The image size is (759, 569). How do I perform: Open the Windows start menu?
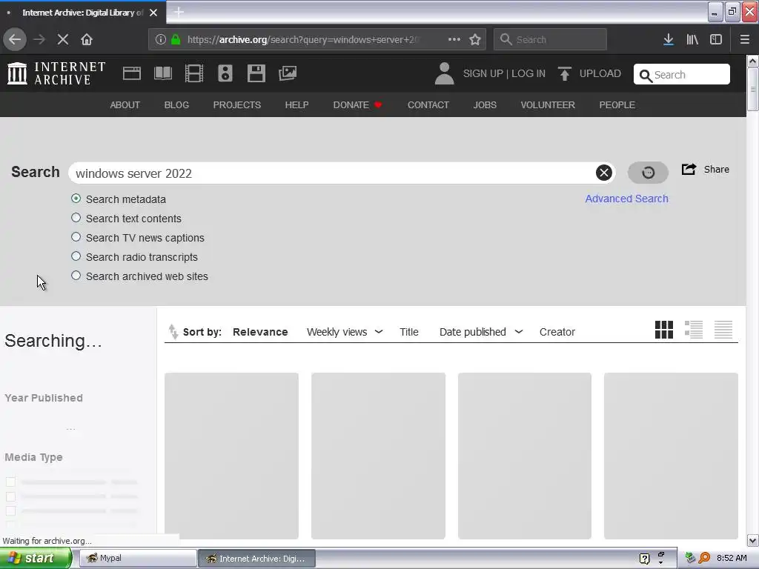35,558
